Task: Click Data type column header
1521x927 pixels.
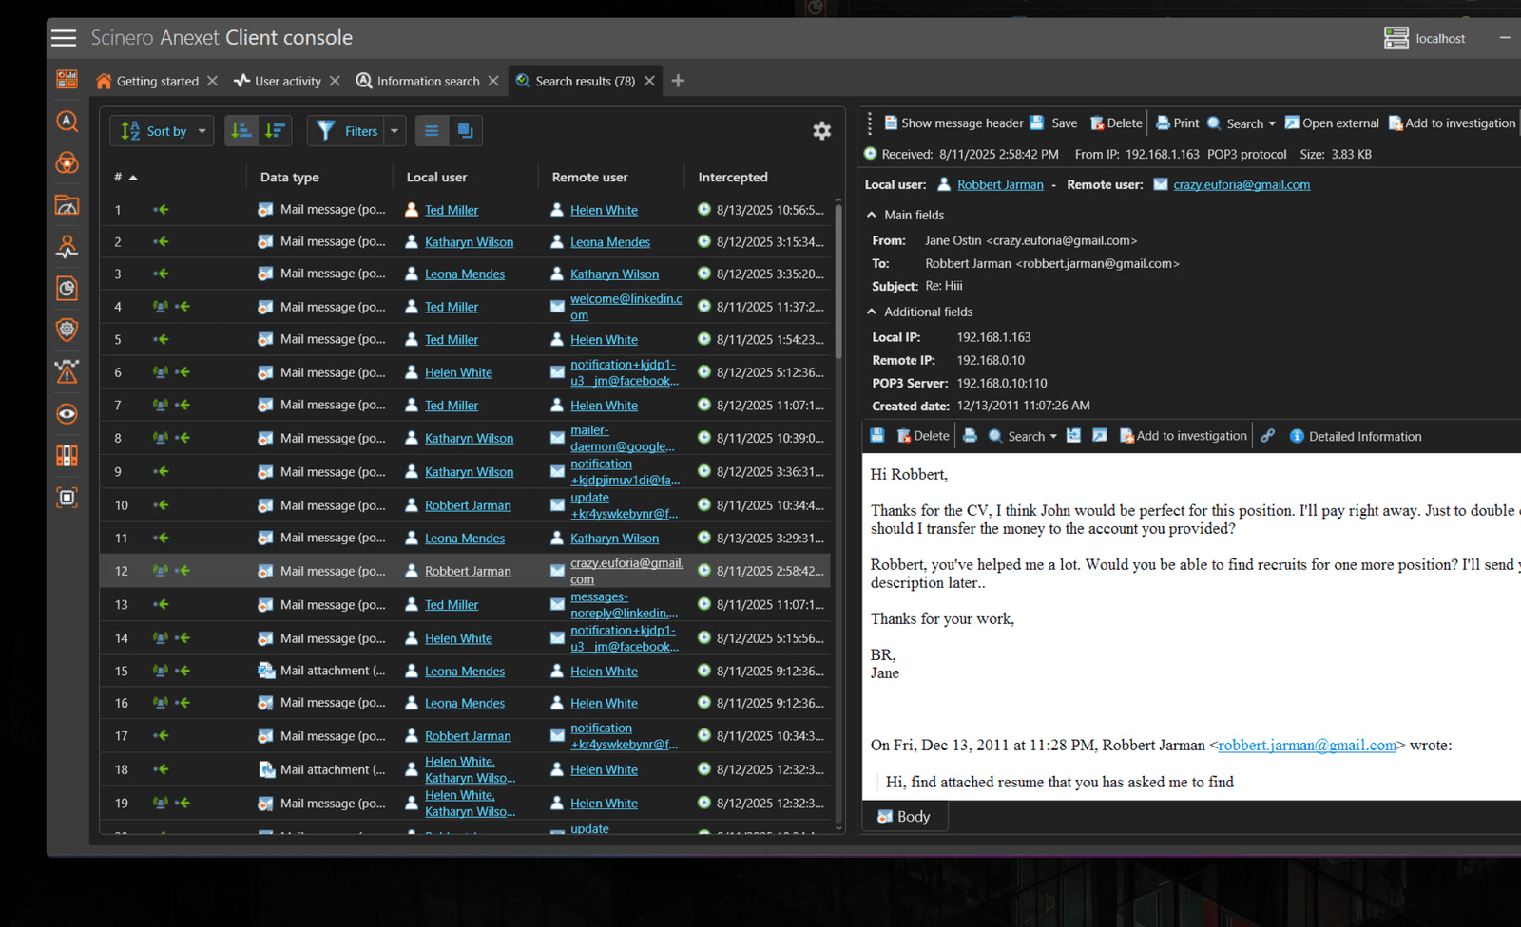Action: pyautogui.click(x=290, y=177)
